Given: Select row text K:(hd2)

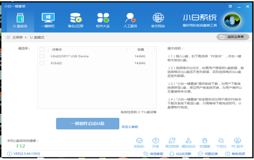Looking at the screenshot, I should click(56, 63).
